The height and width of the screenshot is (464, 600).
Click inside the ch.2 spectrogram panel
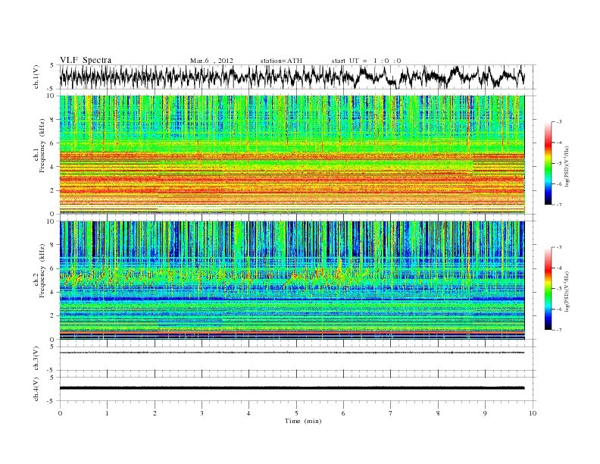[x=292, y=281]
